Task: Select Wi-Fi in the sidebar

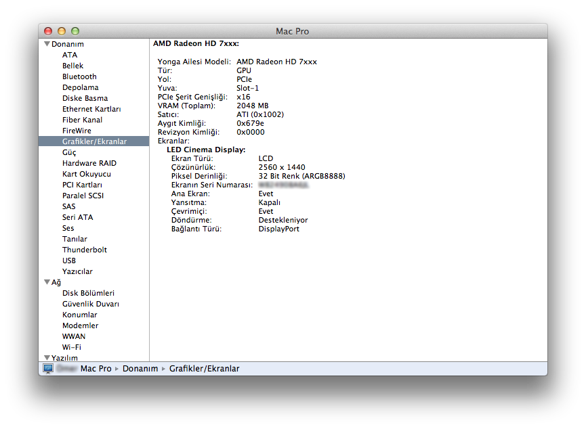Action: coord(71,347)
